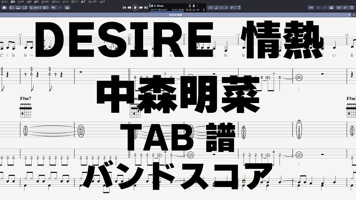Show the virtual drums view

[x=331, y=8]
